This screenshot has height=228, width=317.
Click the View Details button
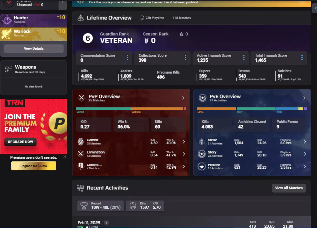tap(34, 48)
